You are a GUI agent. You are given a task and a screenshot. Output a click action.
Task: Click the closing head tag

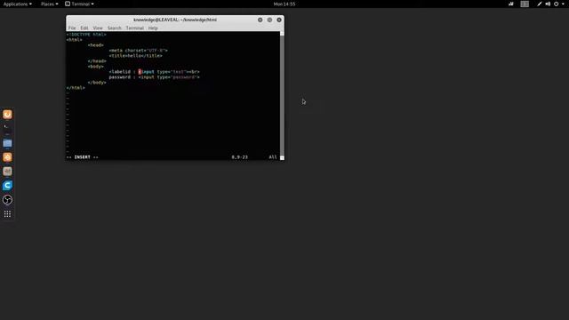(97, 61)
